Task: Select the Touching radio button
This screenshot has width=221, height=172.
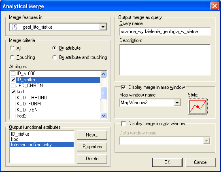Action: pos(12,57)
